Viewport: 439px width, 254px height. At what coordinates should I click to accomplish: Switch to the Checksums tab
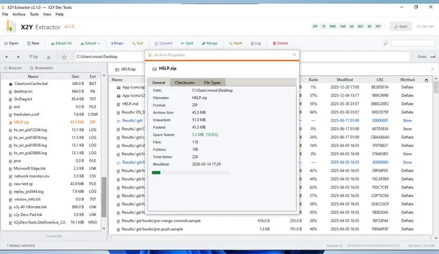coord(184,82)
